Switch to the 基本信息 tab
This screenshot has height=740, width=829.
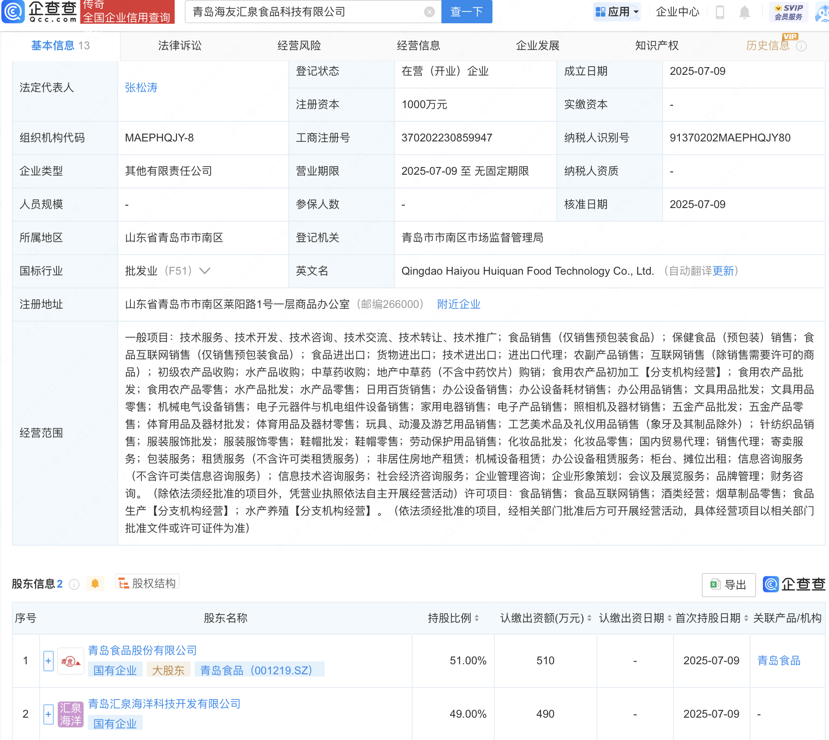pyautogui.click(x=60, y=46)
